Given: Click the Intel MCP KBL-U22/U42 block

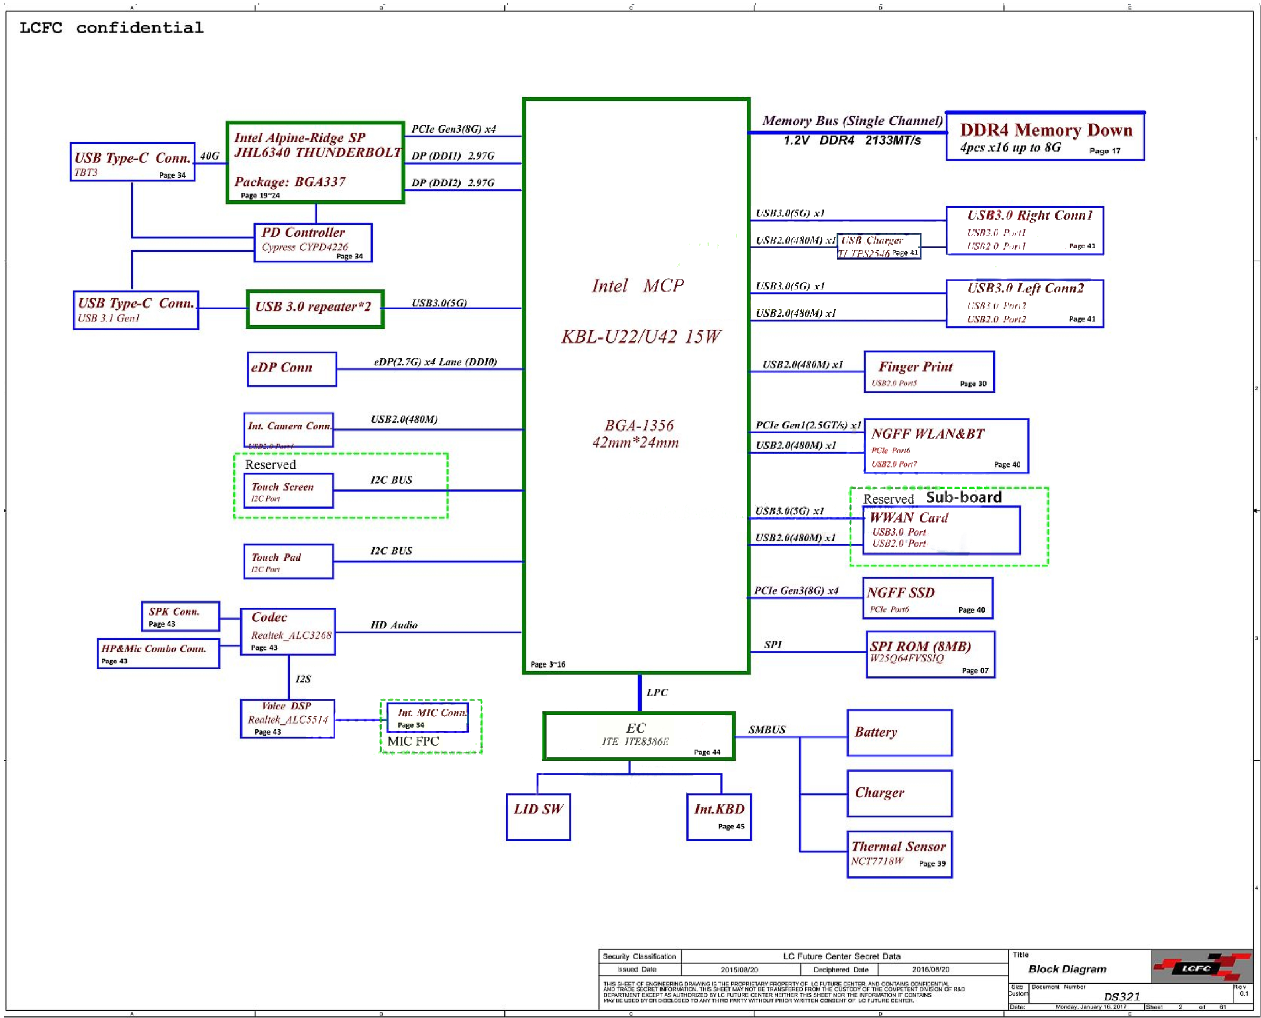Looking at the screenshot, I should pos(635,385).
